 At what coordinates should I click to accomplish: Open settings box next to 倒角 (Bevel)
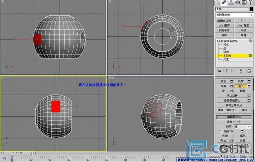point(231,86)
